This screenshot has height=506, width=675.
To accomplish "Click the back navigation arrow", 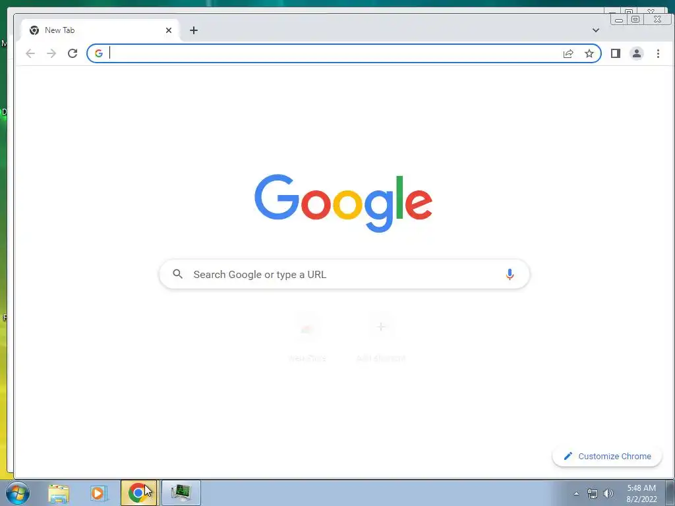I will [30, 53].
